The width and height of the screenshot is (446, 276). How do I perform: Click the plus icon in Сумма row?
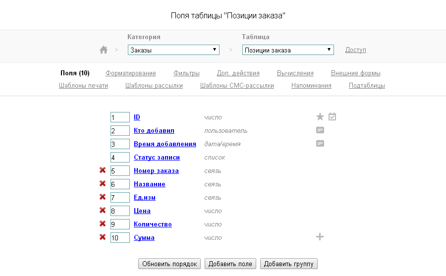tap(320, 237)
